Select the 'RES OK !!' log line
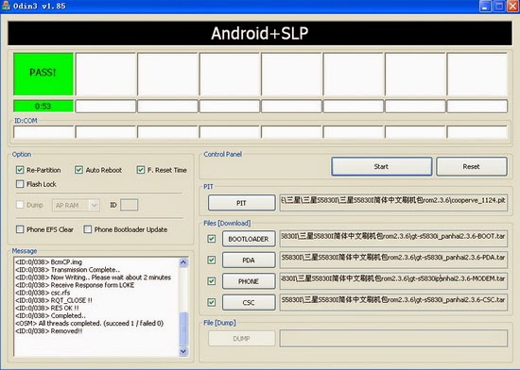Screen dimensions: 520x370 pos(47,308)
